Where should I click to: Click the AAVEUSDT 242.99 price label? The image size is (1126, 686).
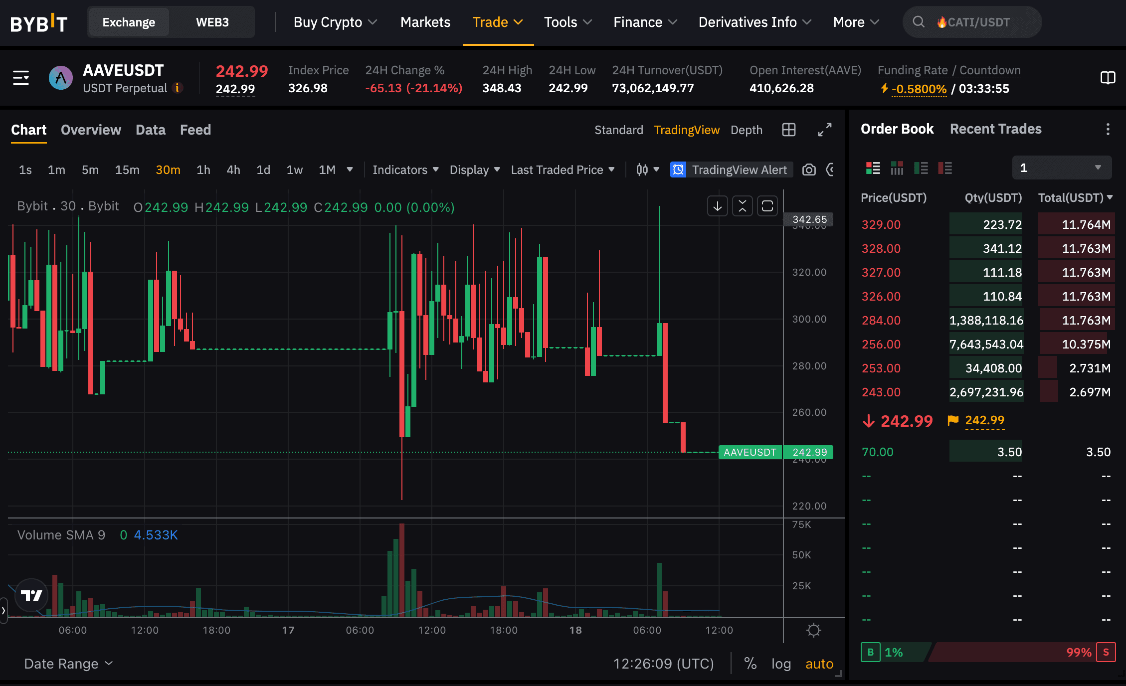point(776,452)
